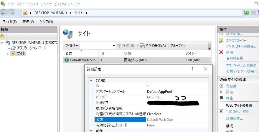Click the show all (すべて表示) button
This screenshot has width=259, height=132.
153,46
